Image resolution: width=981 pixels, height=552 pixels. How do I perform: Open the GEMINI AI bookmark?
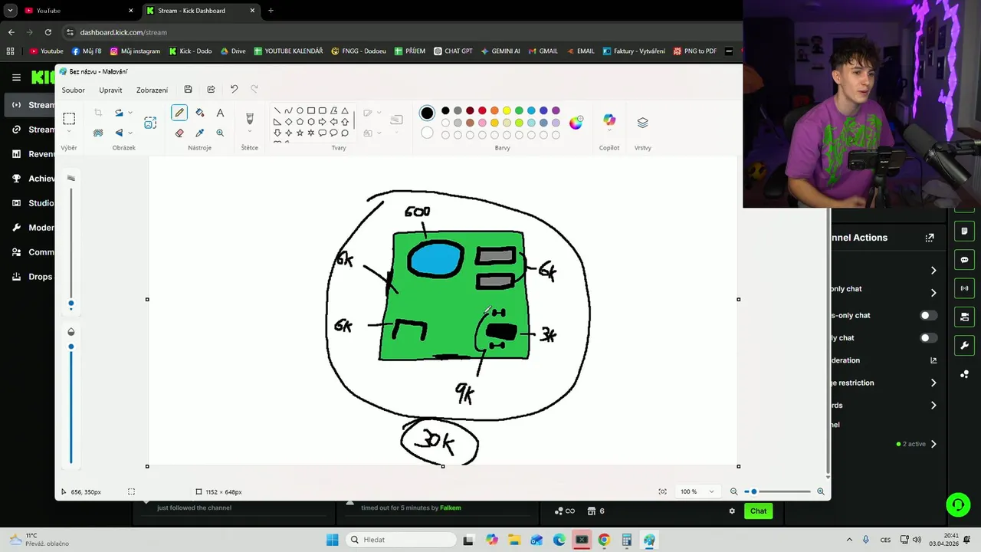(500, 51)
